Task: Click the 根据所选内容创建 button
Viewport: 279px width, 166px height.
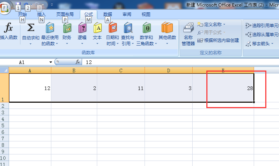Action: click(218, 41)
